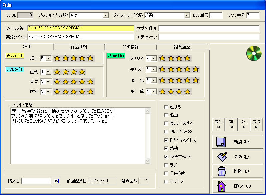Uncheck the 感動 checkbox
This screenshot has width=266, height=195.
coord(166,148)
